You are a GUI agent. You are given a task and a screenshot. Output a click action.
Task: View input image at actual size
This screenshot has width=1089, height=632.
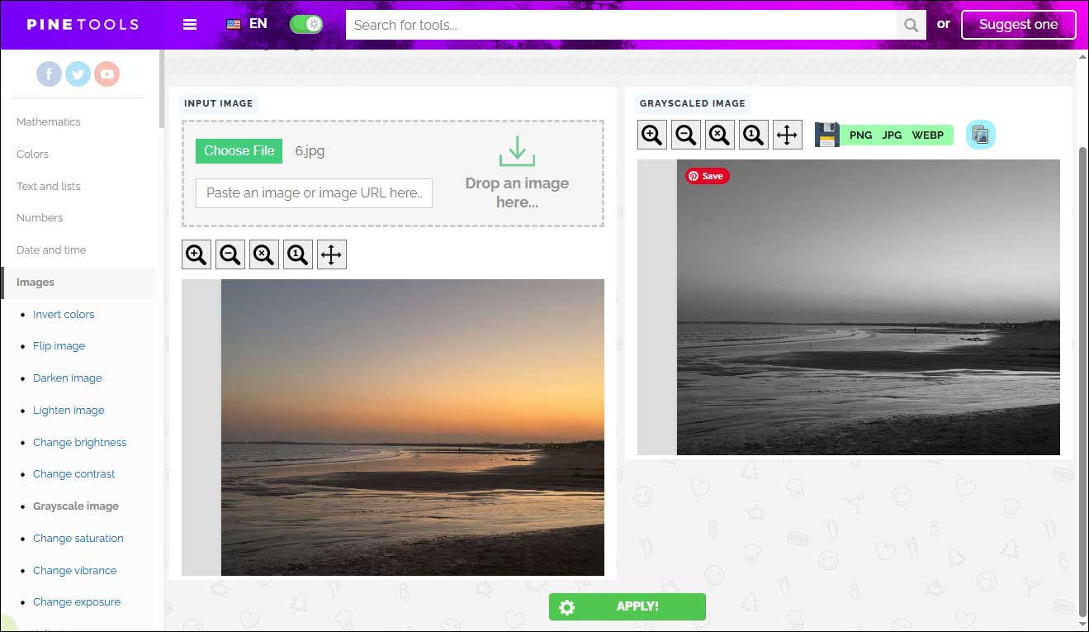tap(297, 254)
